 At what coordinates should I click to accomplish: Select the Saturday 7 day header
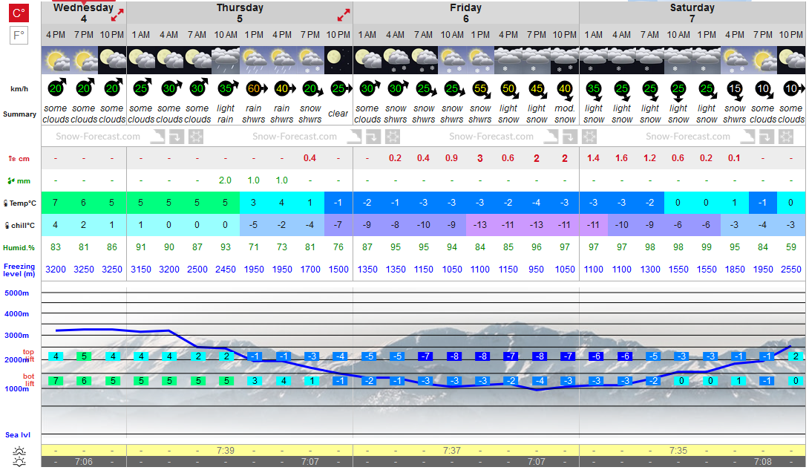[692, 13]
